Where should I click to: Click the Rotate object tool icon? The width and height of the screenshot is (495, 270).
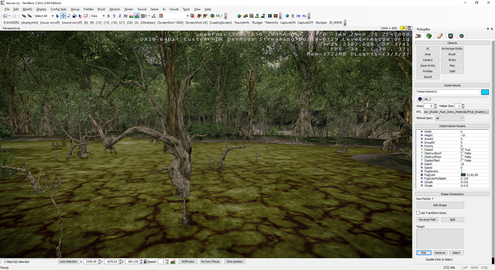pos(69,16)
